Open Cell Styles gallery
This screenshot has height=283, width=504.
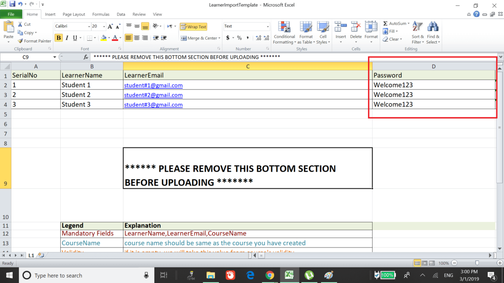323,32
